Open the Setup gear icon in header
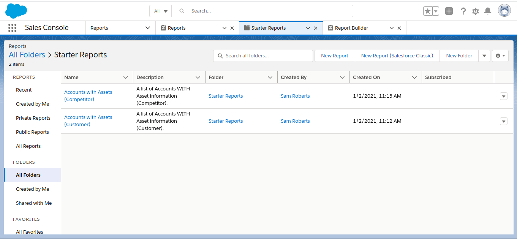This screenshot has height=239, width=517. pyautogui.click(x=476, y=11)
